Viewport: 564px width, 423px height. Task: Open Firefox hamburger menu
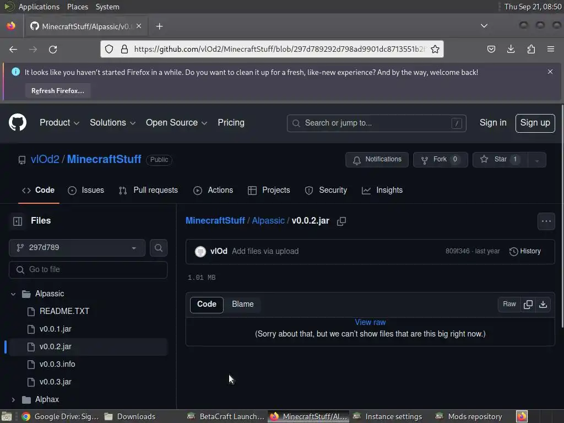tap(551, 49)
